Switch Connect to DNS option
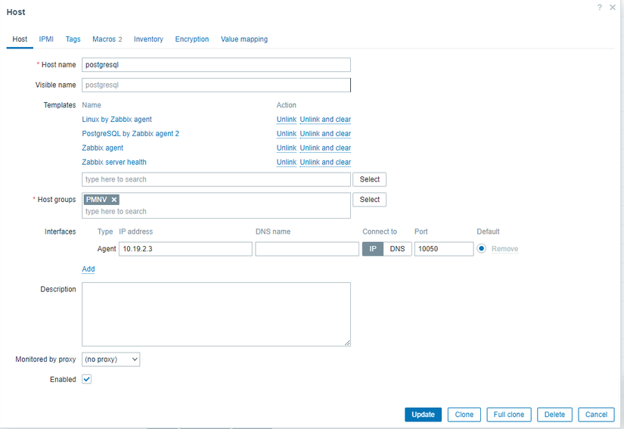Viewport: 624px width, 429px height. 397,249
